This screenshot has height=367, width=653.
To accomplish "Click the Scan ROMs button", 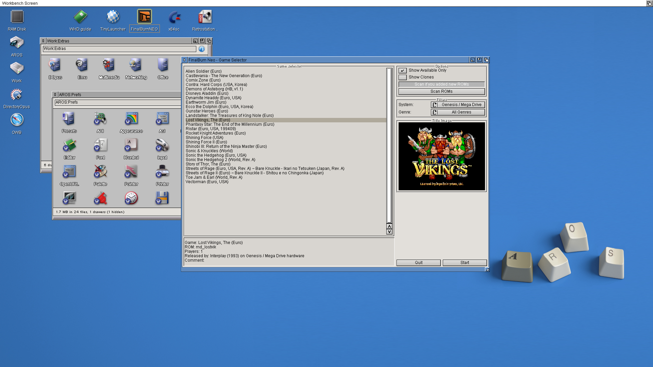I will tap(441, 92).
